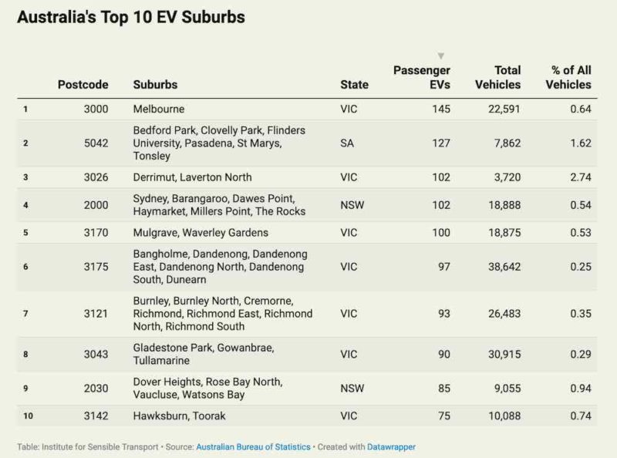Click the sort arrow above Passenger EVs
Viewport: 617px width, 458px height.
[x=441, y=56]
